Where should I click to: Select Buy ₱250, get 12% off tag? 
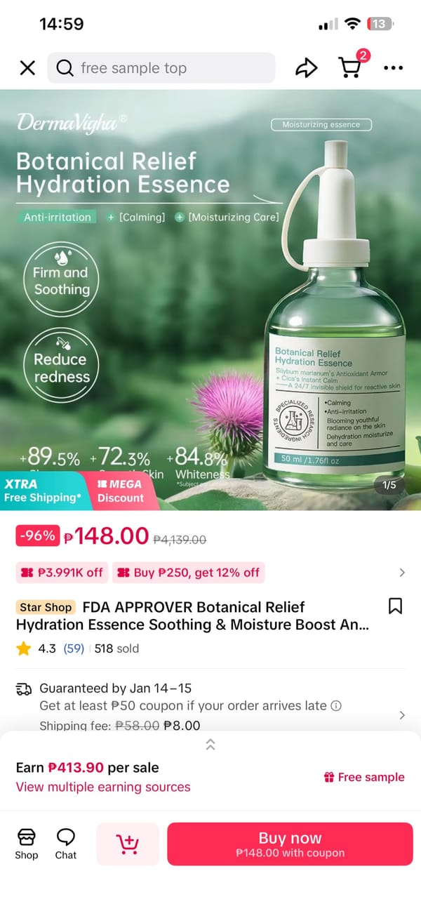click(188, 573)
